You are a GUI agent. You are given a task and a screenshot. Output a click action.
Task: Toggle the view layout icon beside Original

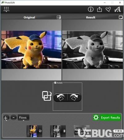coord(59,17)
